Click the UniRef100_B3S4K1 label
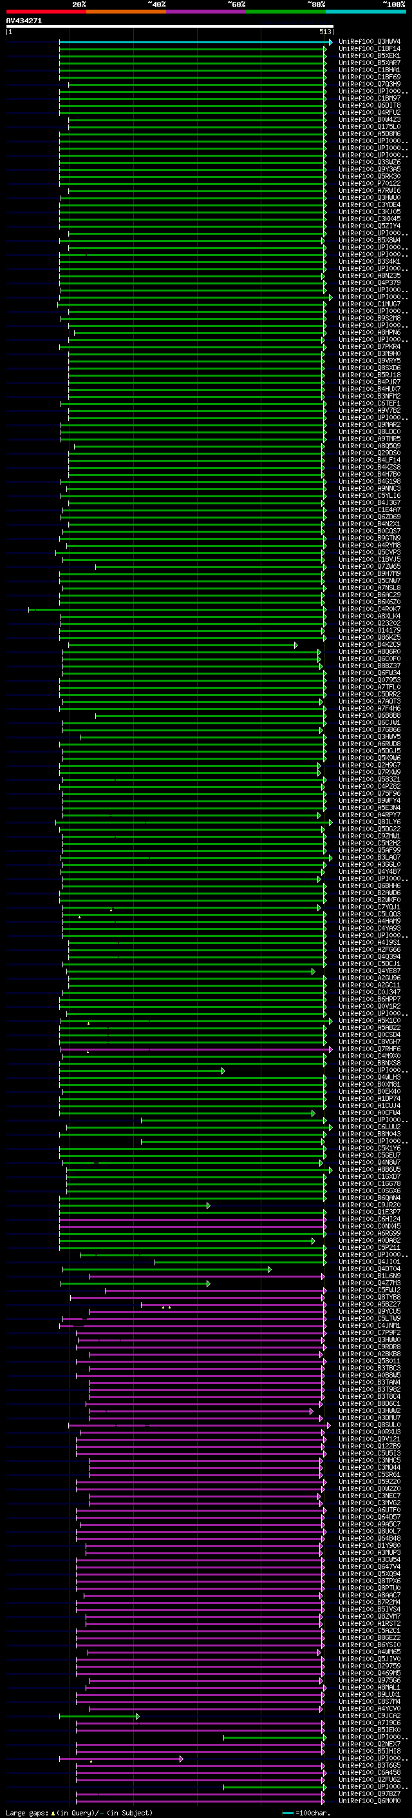 click(370, 261)
